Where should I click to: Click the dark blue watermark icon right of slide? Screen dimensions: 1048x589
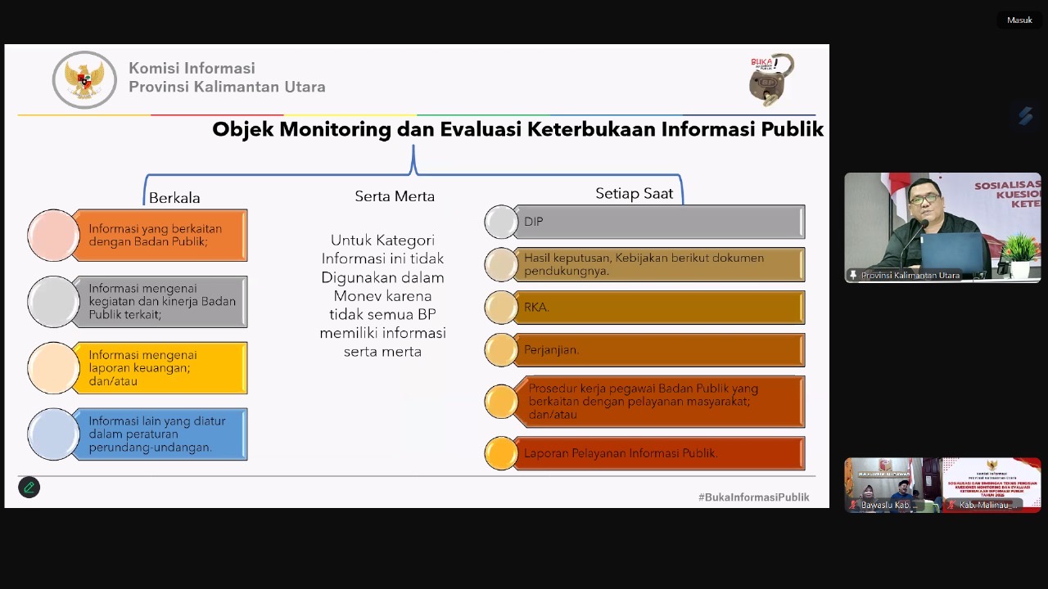(x=1025, y=116)
